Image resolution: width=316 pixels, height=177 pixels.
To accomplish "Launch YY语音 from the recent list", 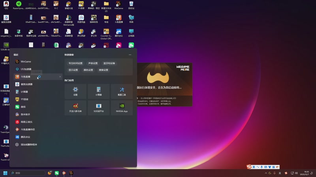I will [x=38, y=100].
